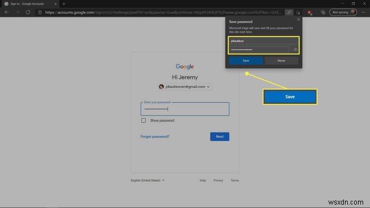Go back using the browser back arrow
Screen dimensions: 370x208
pyautogui.click(x=7, y=13)
